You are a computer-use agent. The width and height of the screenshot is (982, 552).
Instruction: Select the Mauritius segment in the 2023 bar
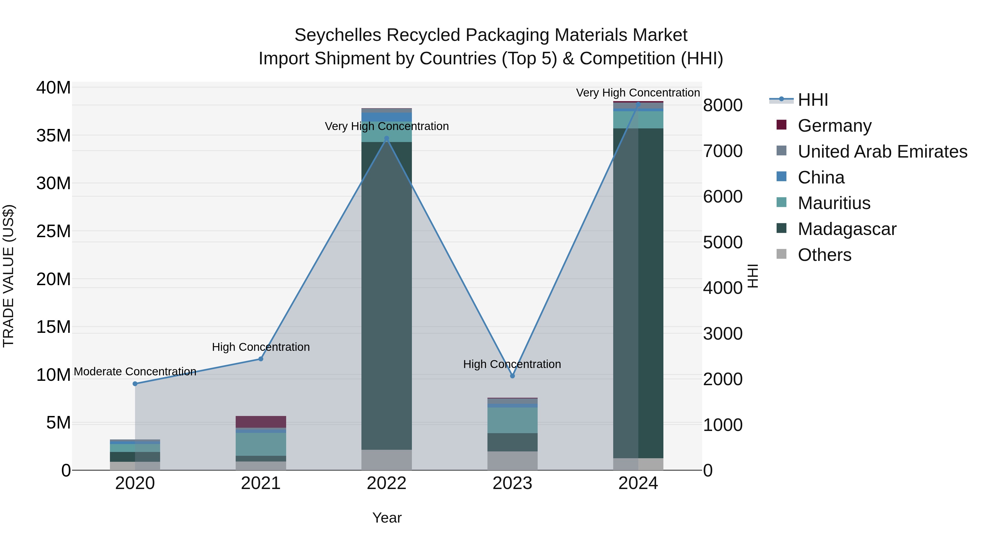click(x=512, y=420)
